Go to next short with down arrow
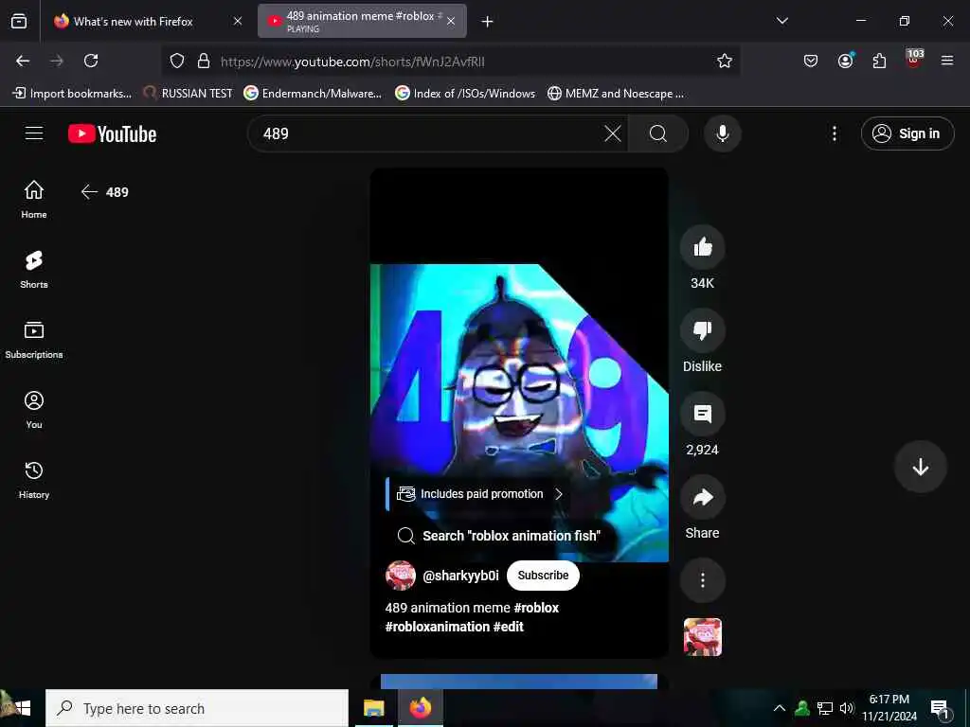This screenshot has height=727, width=970. click(x=920, y=467)
